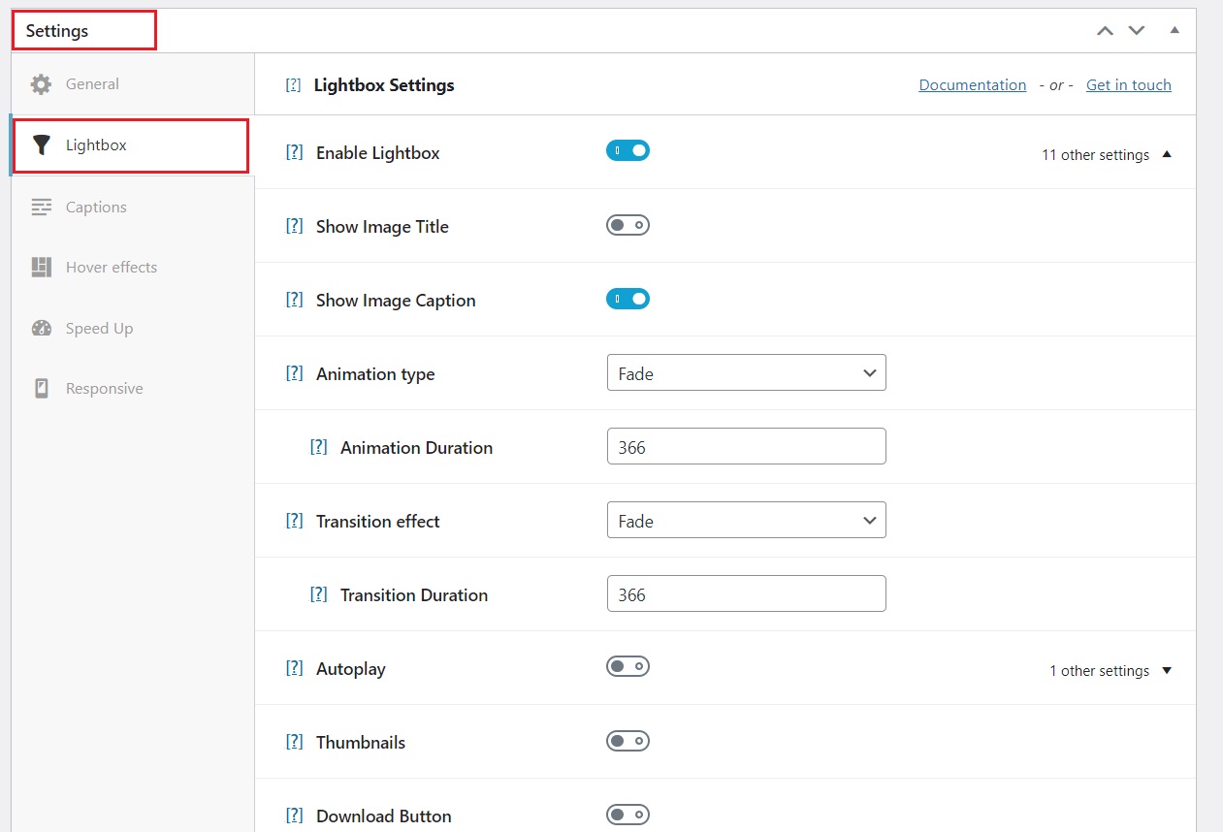Enable the Thumbnails toggle switch
Viewport: 1223px width, 832px height.
tap(628, 741)
